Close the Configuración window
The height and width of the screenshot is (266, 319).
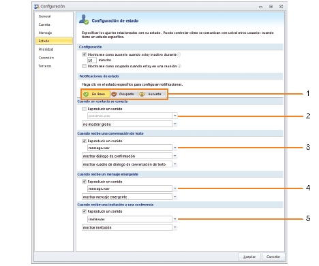281,7
